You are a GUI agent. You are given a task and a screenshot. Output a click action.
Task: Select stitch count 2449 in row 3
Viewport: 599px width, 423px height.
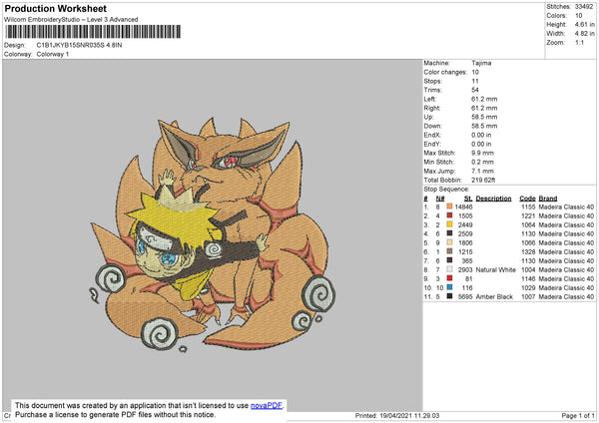click(x=465, y=224)
